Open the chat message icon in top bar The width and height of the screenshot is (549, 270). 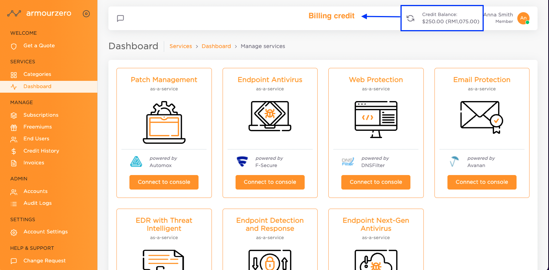point(121,18)
